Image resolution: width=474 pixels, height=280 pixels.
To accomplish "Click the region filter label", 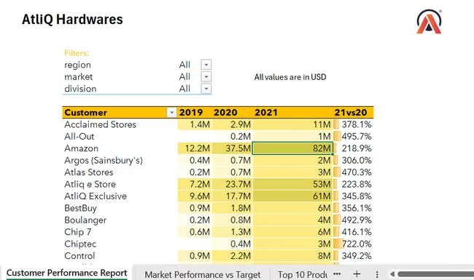I will click(77, 65).
